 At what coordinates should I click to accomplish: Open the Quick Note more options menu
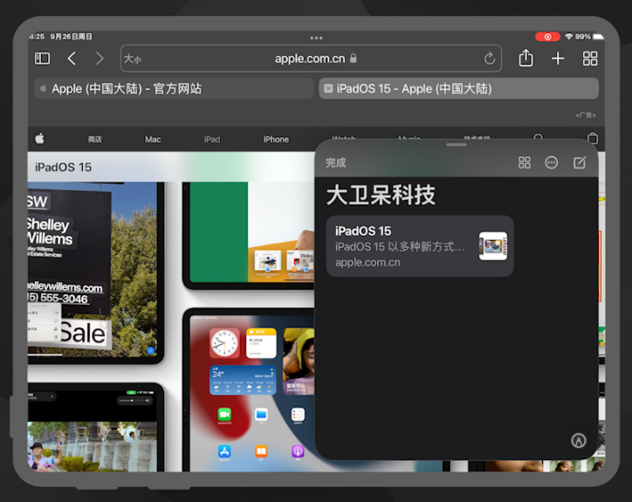click(x=552, y=163)
